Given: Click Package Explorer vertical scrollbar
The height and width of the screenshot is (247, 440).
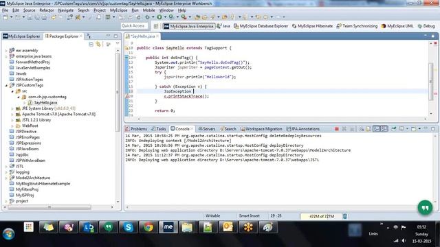Looking at the screenshot, I should tap(118, 93).
